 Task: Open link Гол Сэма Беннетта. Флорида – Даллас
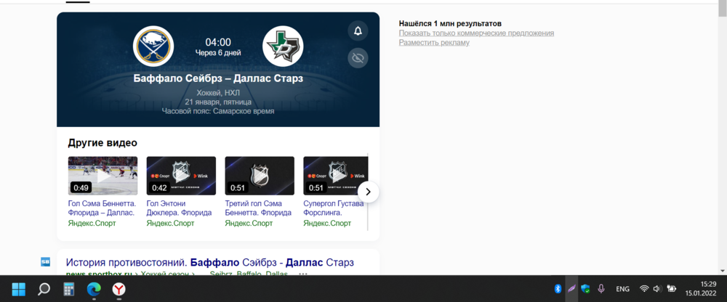coord(102,208)
